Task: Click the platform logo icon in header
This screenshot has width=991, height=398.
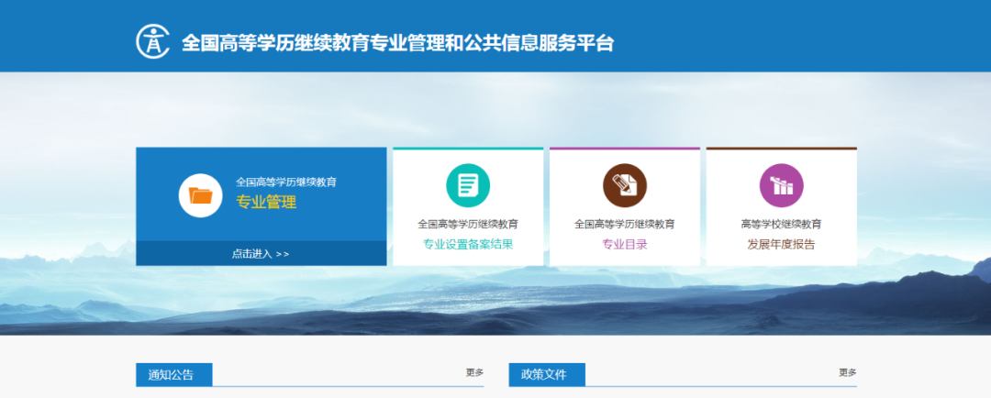Action: tap(152, 41)
